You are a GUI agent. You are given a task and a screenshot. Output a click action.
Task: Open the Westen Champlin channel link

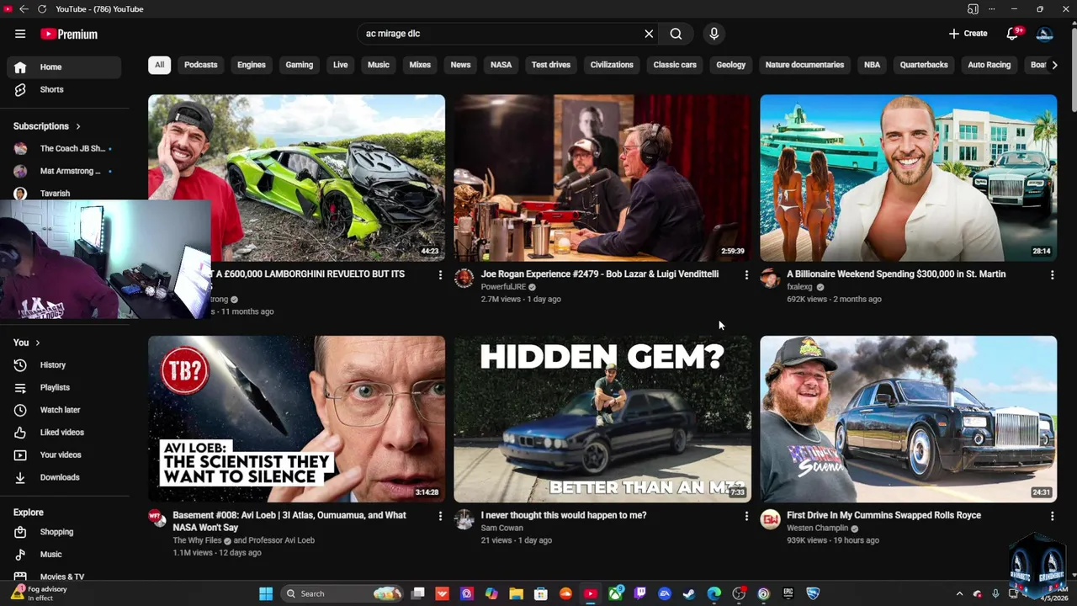(817, 529)
